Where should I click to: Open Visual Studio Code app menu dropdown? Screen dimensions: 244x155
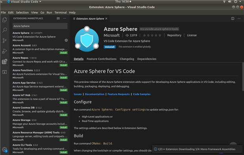coord(24,2)
